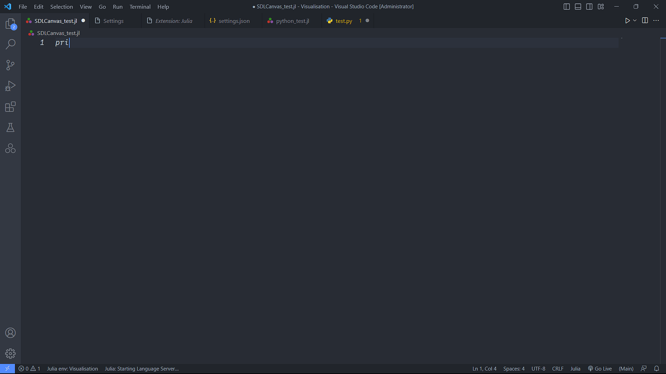
Task: Click the Julia env: Visualisation status item
Action: pos(72,368)
